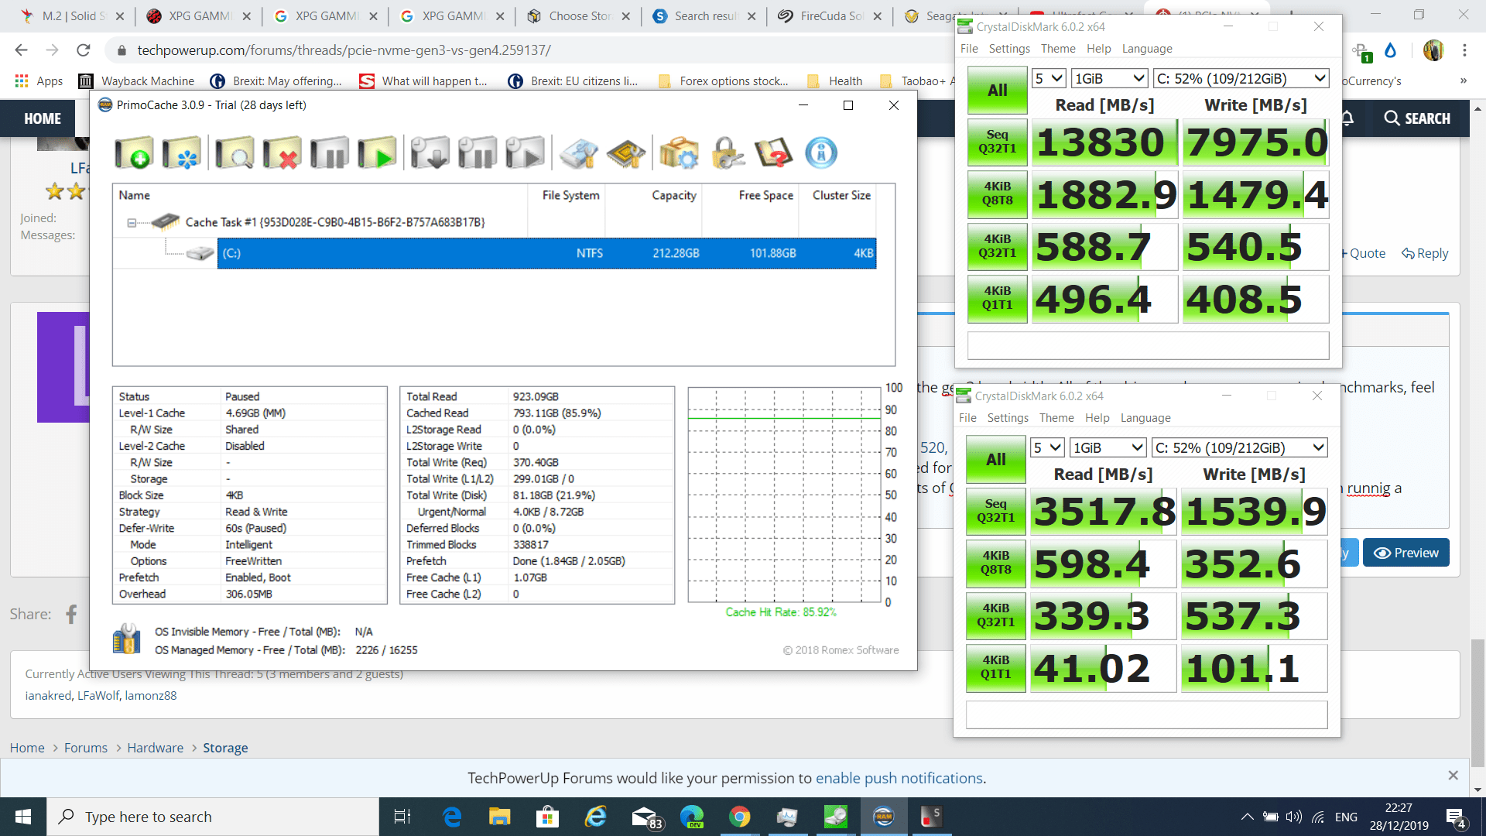Open the Windows Start menu
The image size is (1486, 836).
pyautogui.click(x=23, y=817)
